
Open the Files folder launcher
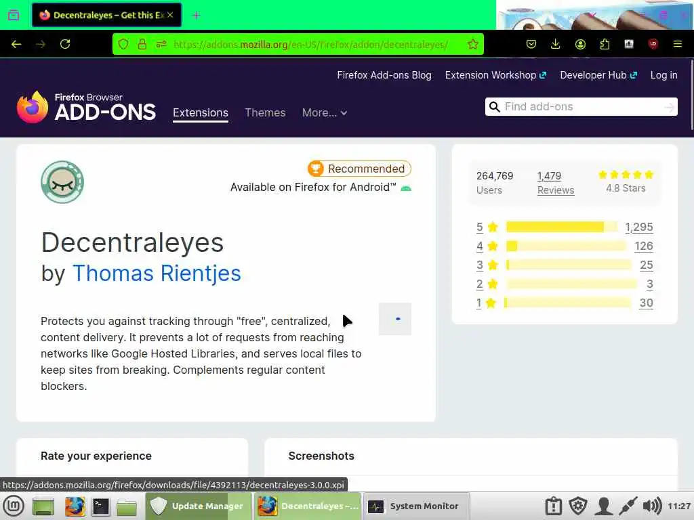click(127, 506)
